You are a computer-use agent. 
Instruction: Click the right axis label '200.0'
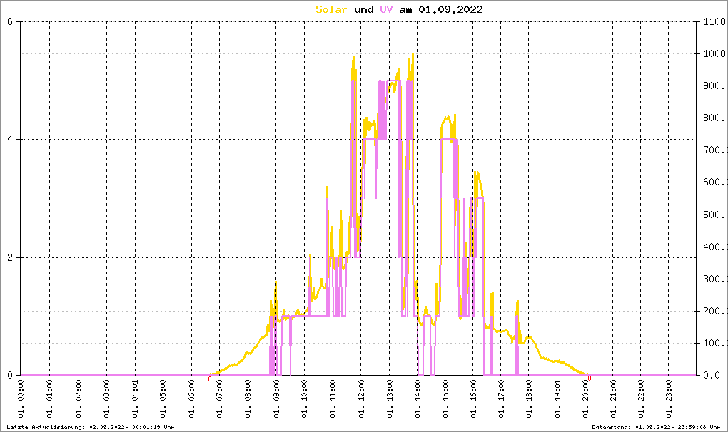(x=715, y=311)
